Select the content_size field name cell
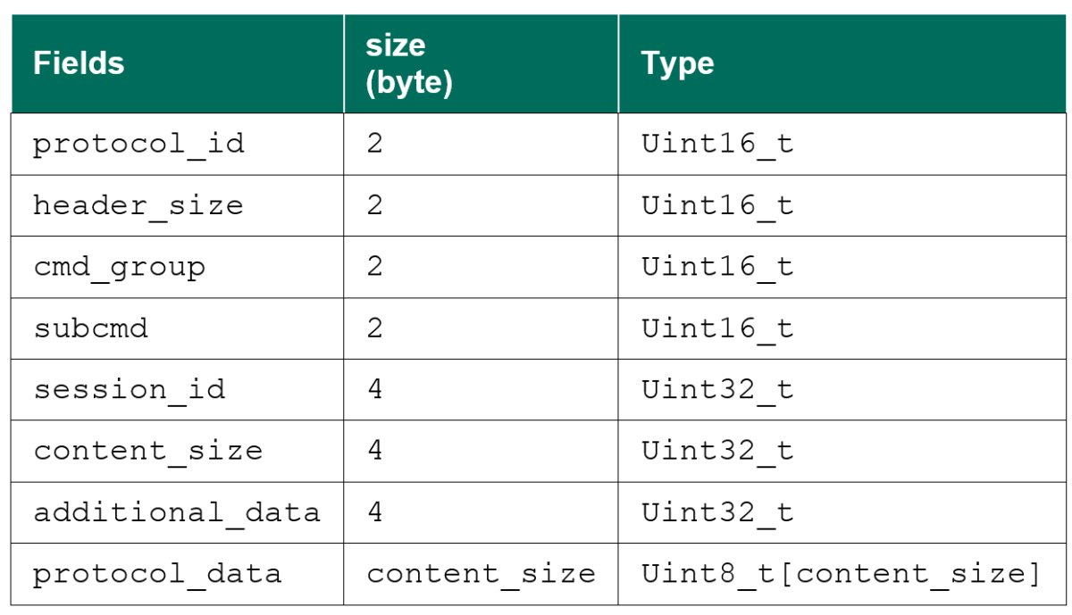The image size is (1072, 615). (148, 451)
